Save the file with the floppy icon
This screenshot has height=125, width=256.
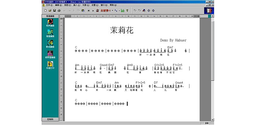coord(54,11)
